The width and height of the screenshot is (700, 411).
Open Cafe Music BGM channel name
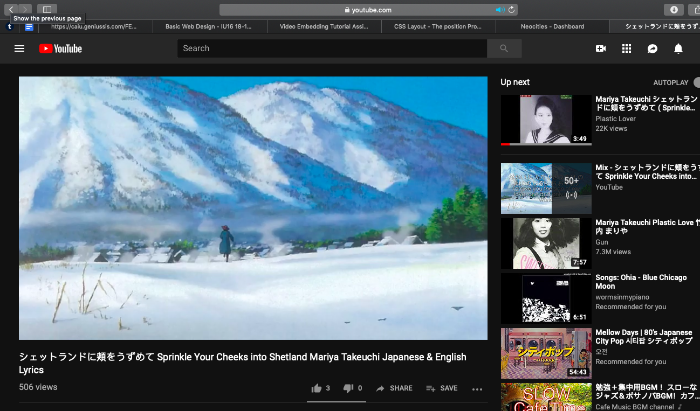tap(635, 407)
